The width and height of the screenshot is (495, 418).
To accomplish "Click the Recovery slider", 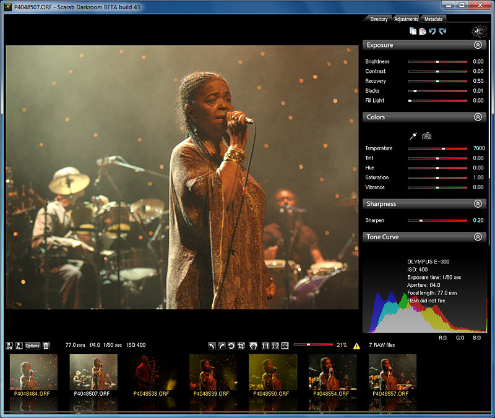I will 437,82.
